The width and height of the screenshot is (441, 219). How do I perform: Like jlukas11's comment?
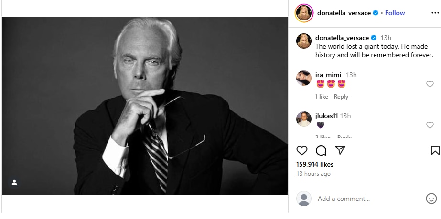430,125
